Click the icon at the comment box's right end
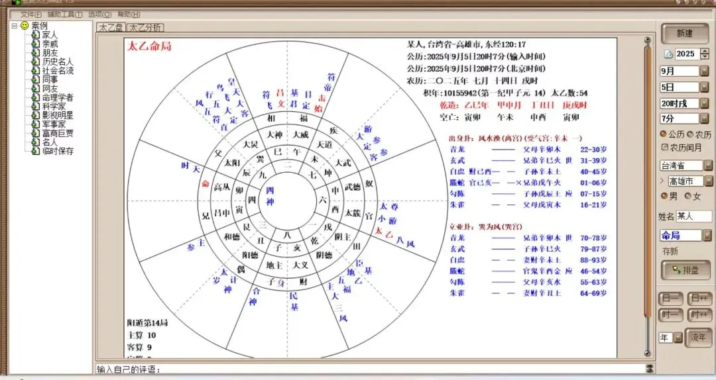 649,369
